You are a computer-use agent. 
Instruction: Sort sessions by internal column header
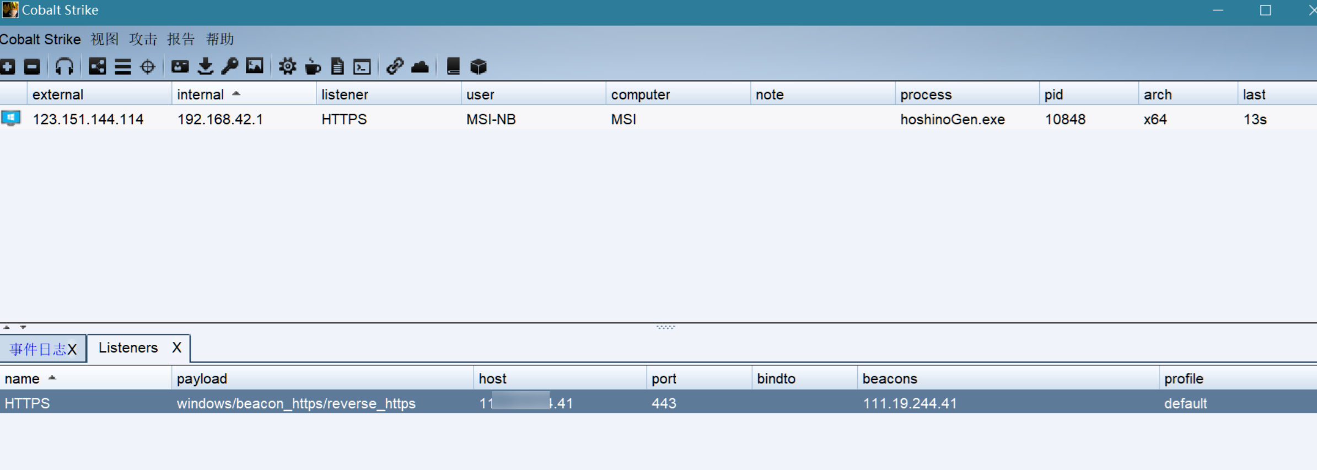244,94
